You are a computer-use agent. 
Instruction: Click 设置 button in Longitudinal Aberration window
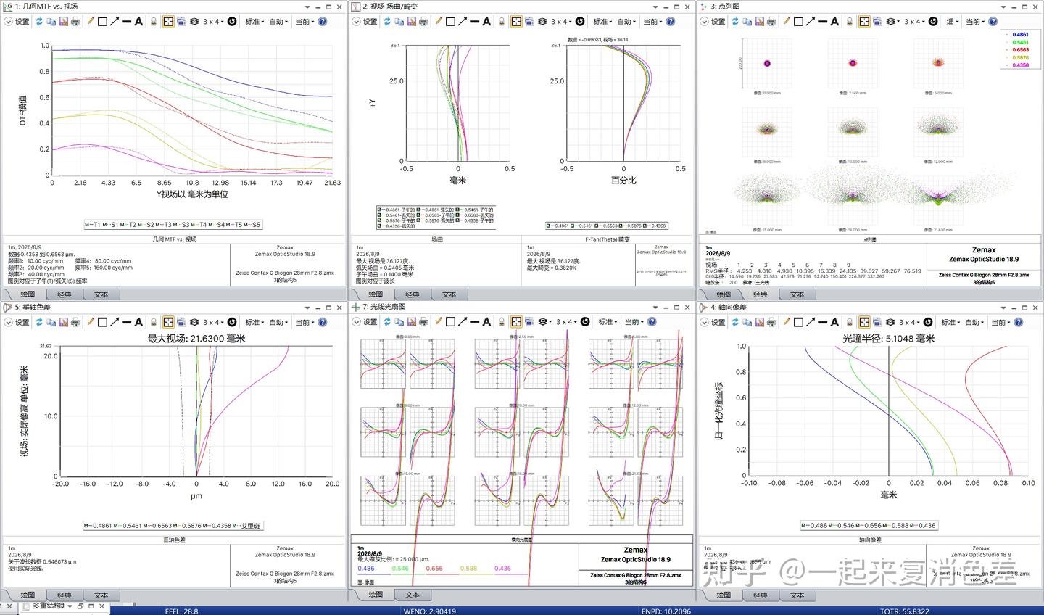[x=718, y=322]
